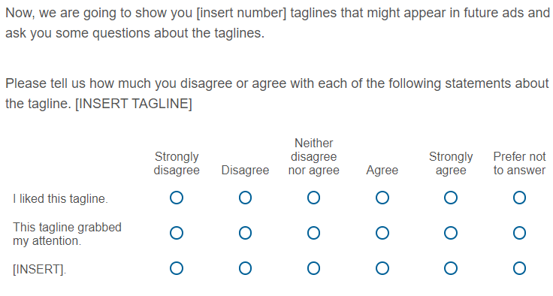This screenshot has height=296, width=553.
Task: Choose Disagree for 'grabbed my attention' row
Action: (x=245, y=233)
